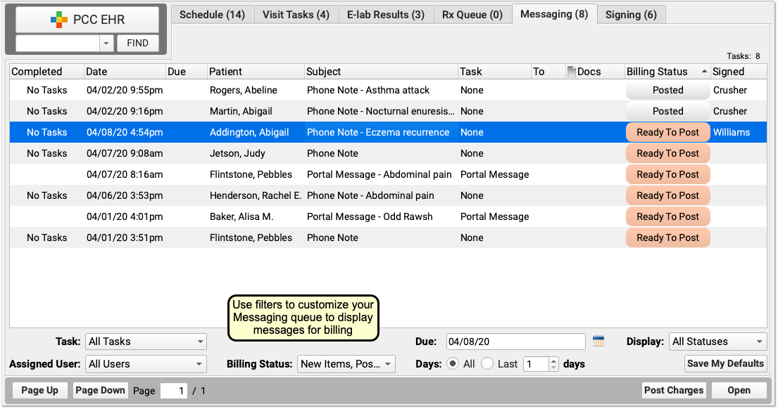Expand the patient search dropdown arrow

coord(106,44)
